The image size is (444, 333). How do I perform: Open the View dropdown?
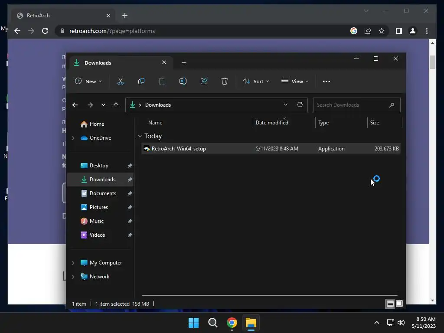tap(295, 81)
